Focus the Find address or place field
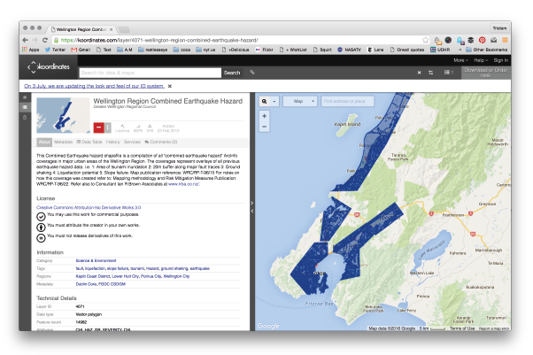Image resolution: width=533 pixels, height=355 pixels. click(x=347, y=101)
